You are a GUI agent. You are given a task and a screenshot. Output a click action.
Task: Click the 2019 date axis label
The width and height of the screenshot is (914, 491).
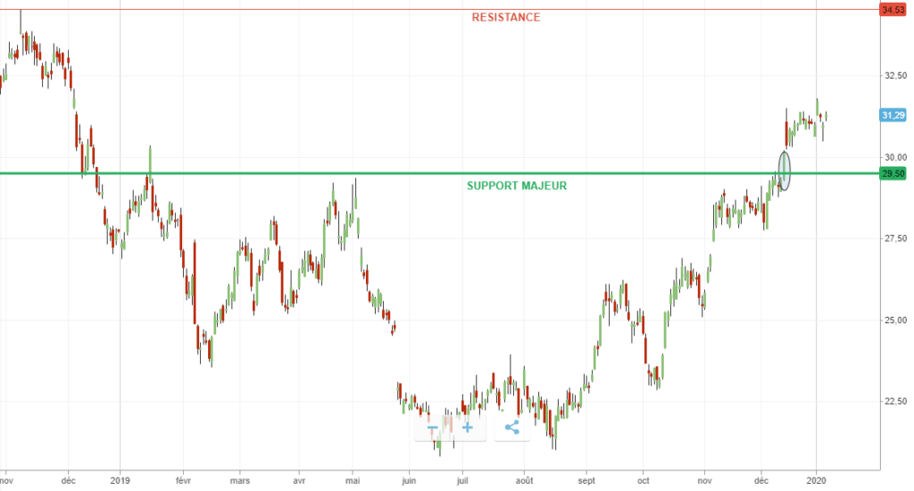click(x=120, y=481)
